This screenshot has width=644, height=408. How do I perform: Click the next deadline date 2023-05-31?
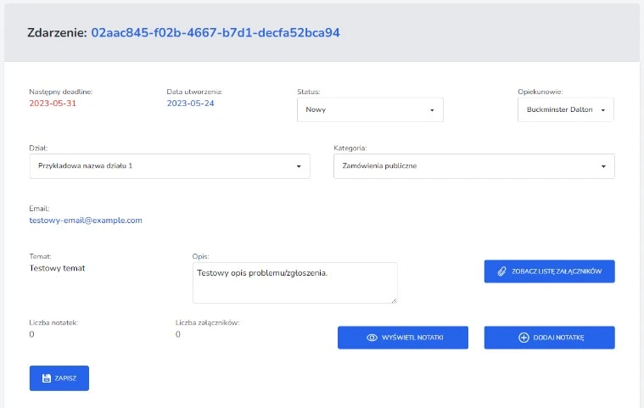click(53, 103)
